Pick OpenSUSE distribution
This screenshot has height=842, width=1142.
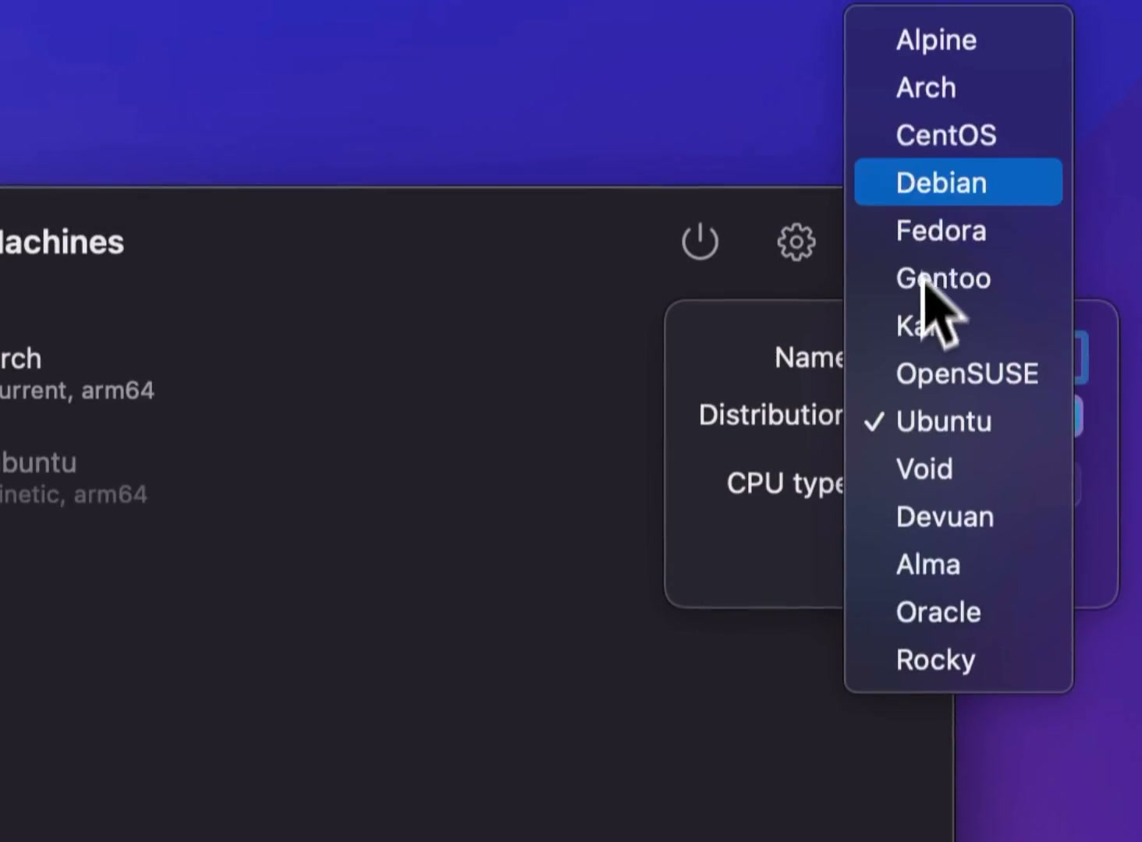958,373
